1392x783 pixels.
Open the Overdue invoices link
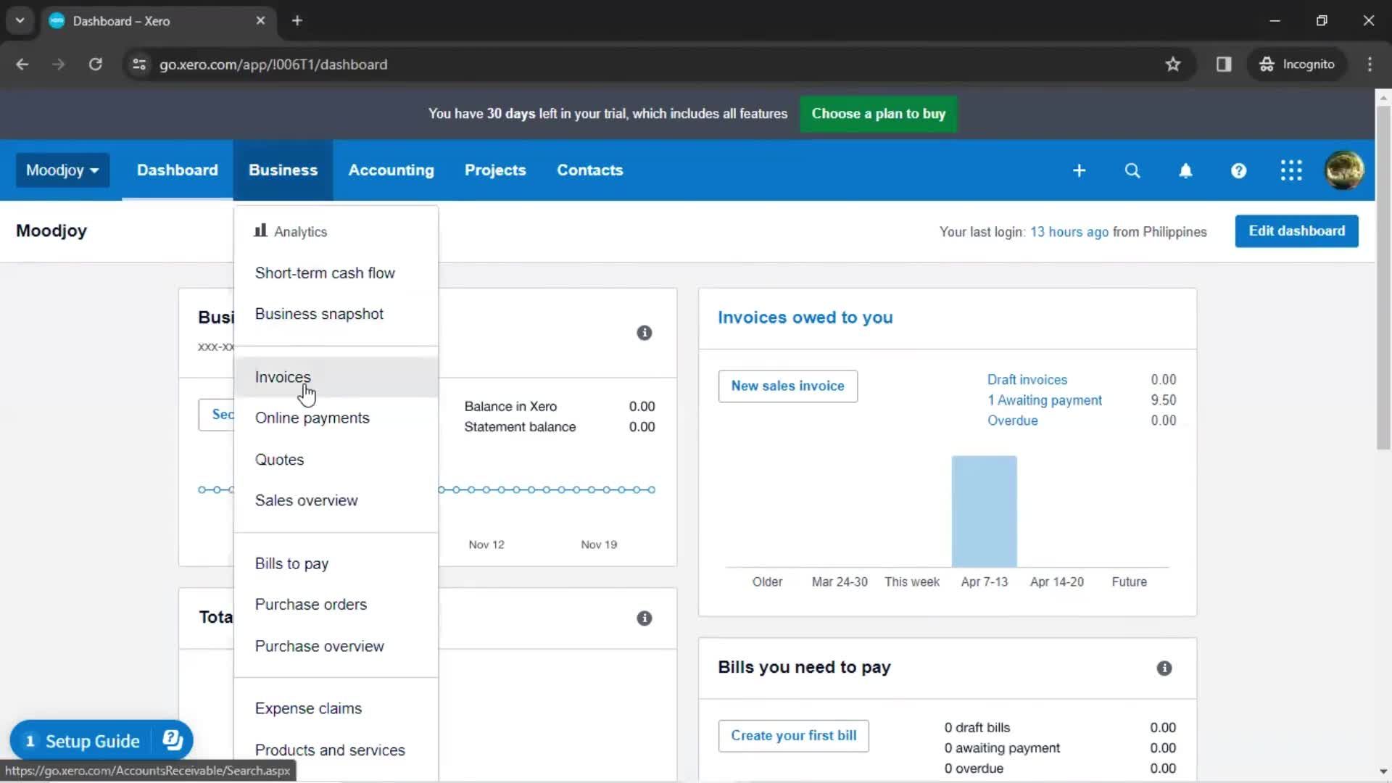(1012, 420)
